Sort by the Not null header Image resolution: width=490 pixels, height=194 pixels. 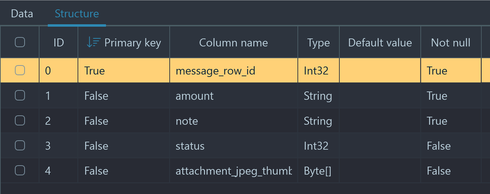pyautogui.click(x=451, y=43)
